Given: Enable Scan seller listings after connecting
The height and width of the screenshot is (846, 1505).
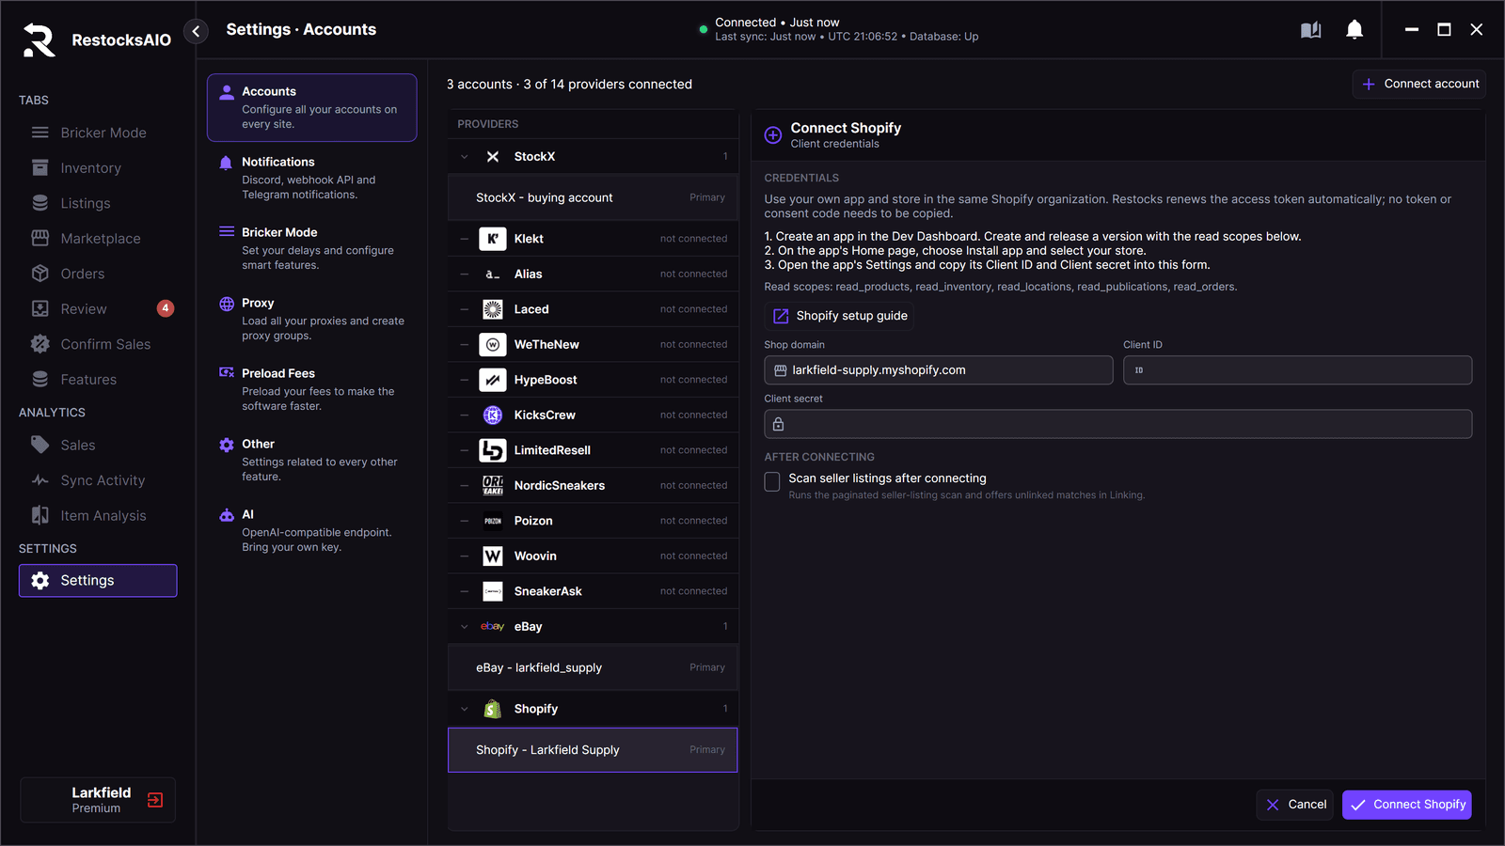Looking at the screenshot, I should point(772,482).
